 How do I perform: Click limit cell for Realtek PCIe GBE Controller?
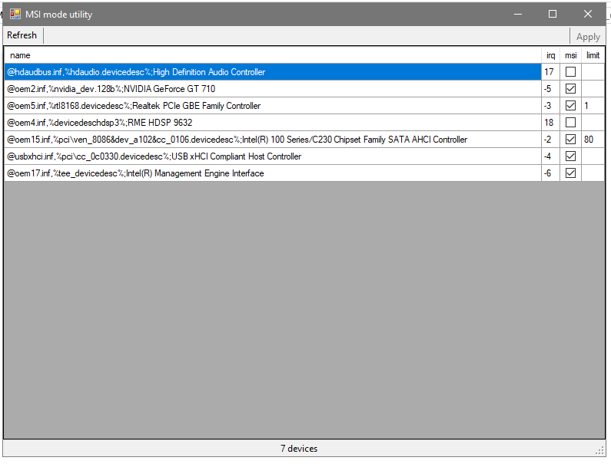point(593,106)
